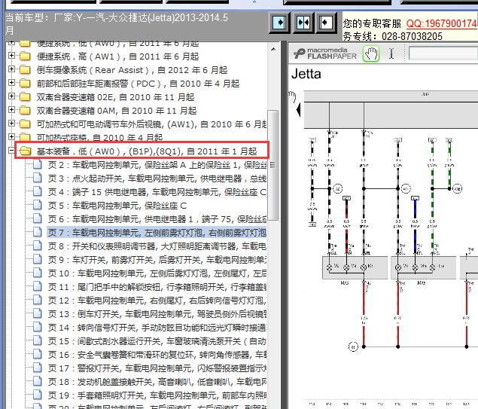
Task: Expand 双离合器变速箱 0AM folder node
Action: pos(11,110)
